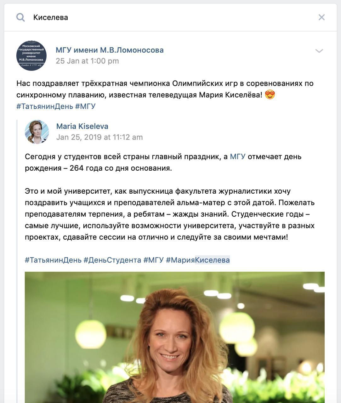Expand the post options chevron
The width and height of the screenshot is (341, 403).
click(x=319, y=51)
